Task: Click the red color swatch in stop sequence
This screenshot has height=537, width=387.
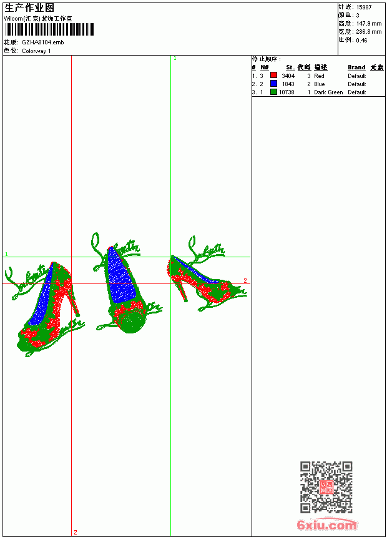Action: click(x=273, y=75)
